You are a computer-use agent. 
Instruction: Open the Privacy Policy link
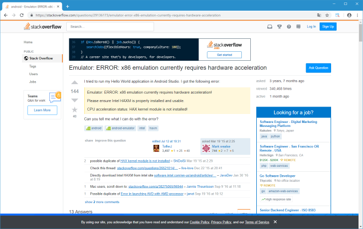pos(221,222)
